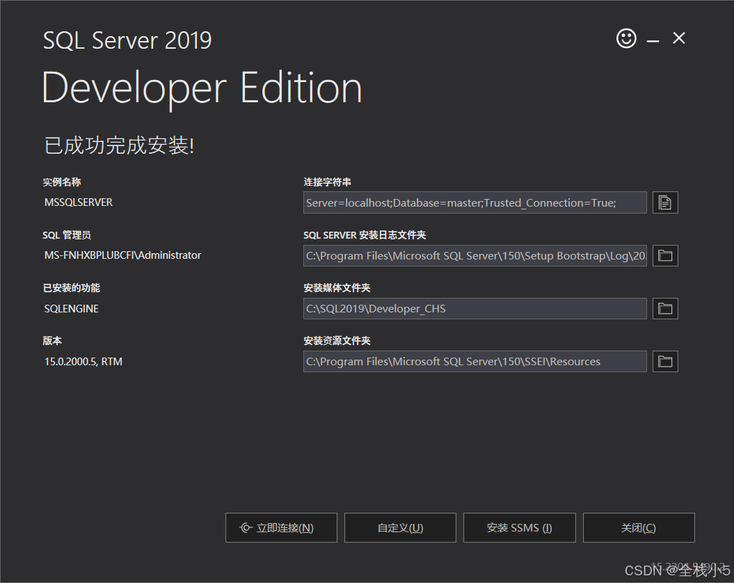Click the 安装资源文件夹 label
The image size is (734, 583).
point(337,341)
